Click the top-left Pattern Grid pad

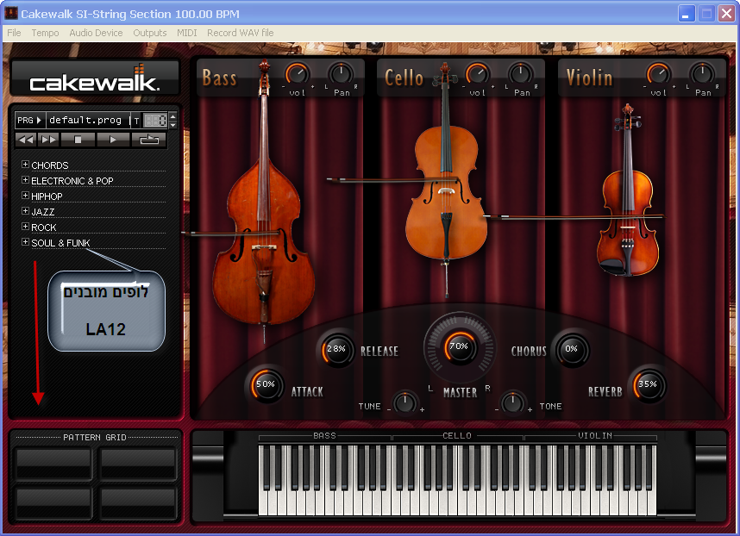point(53,464)
